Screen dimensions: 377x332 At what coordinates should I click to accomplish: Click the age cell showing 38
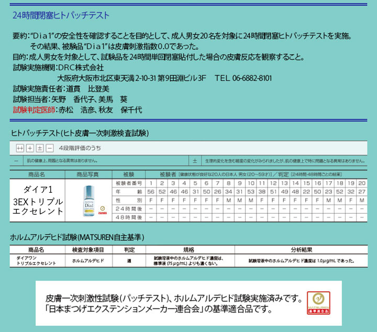[262, 192]
